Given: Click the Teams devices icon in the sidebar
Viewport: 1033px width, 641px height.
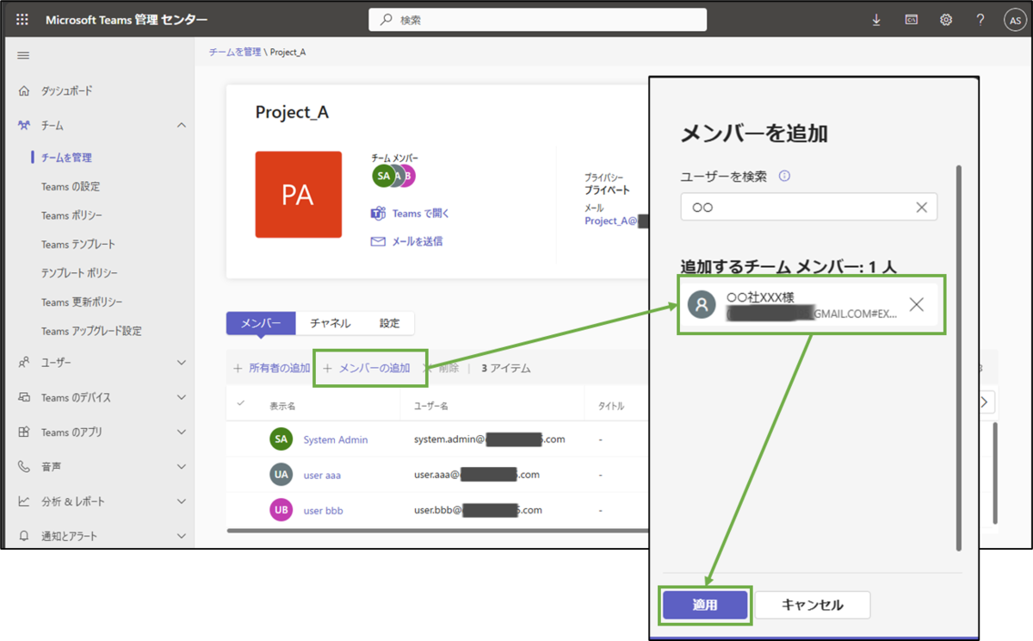Looking at the screenshot, I should (24, 397).
